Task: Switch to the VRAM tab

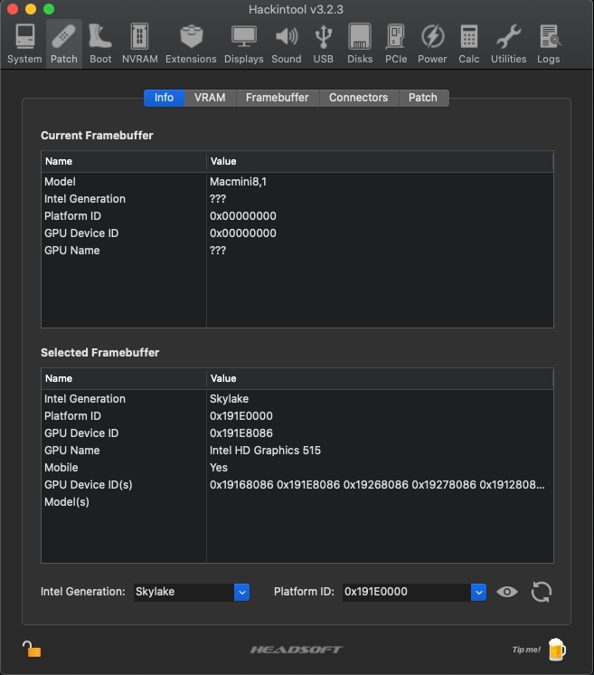Action: click(210, 98)
